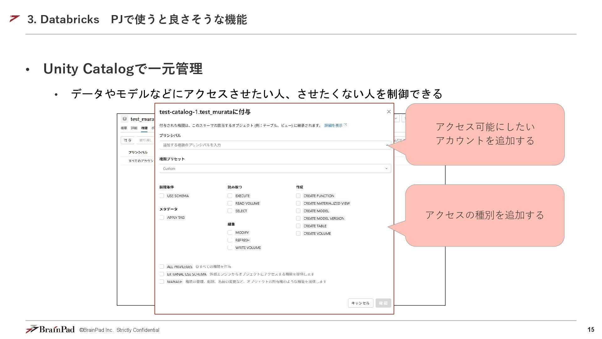
Task: Check the MODIFY edit permission
Action: coord(230,233)
